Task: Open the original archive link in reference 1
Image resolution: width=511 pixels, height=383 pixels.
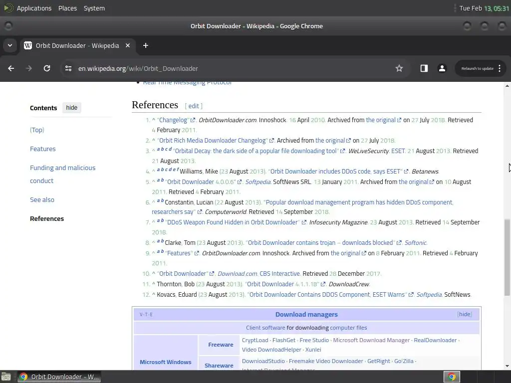Action: 381,120
